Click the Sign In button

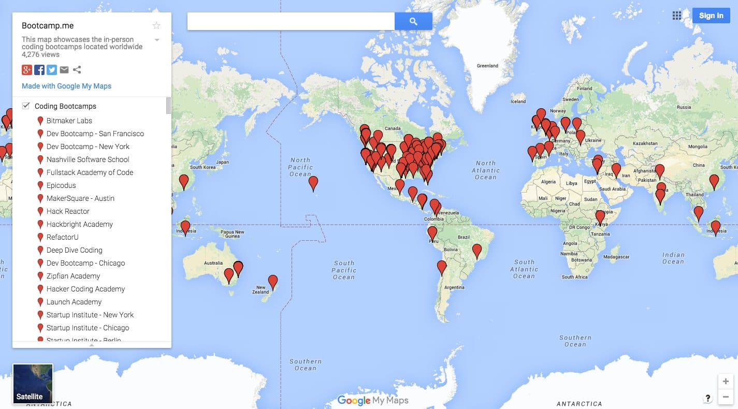click(x=711, y=16)
